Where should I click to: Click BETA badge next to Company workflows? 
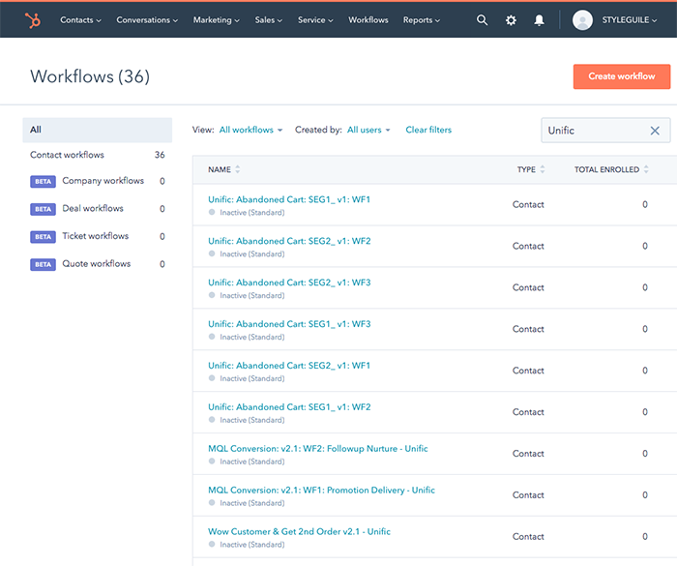tap(43, 182)
